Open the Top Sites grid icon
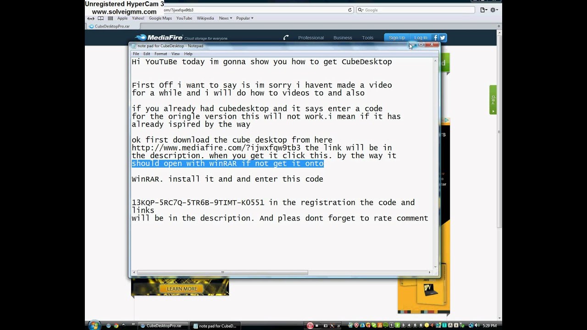This screenshot has height=330, width=587. pyautogui.click(x=111, y=18)
